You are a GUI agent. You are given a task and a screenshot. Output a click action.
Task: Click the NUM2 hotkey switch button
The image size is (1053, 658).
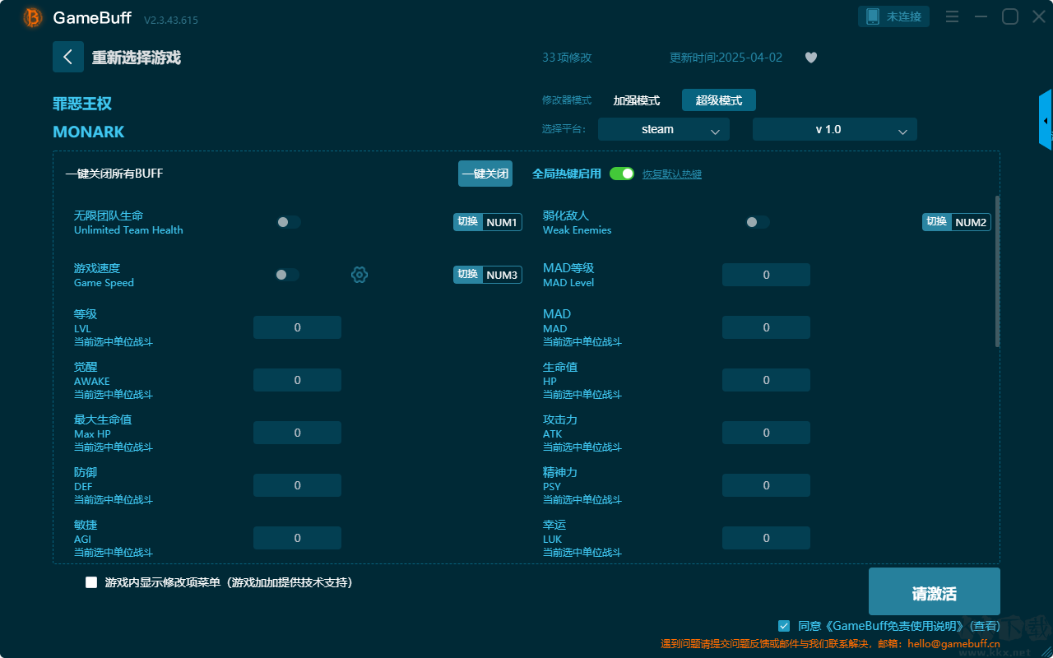957,222
